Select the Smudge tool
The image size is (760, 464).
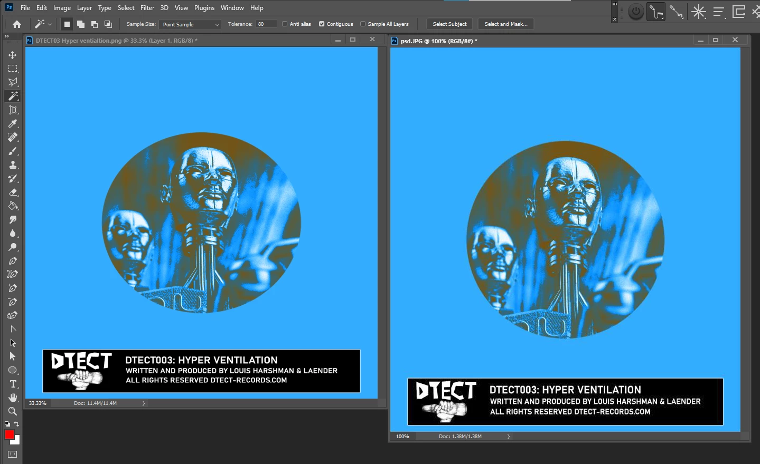click(13, 219)
